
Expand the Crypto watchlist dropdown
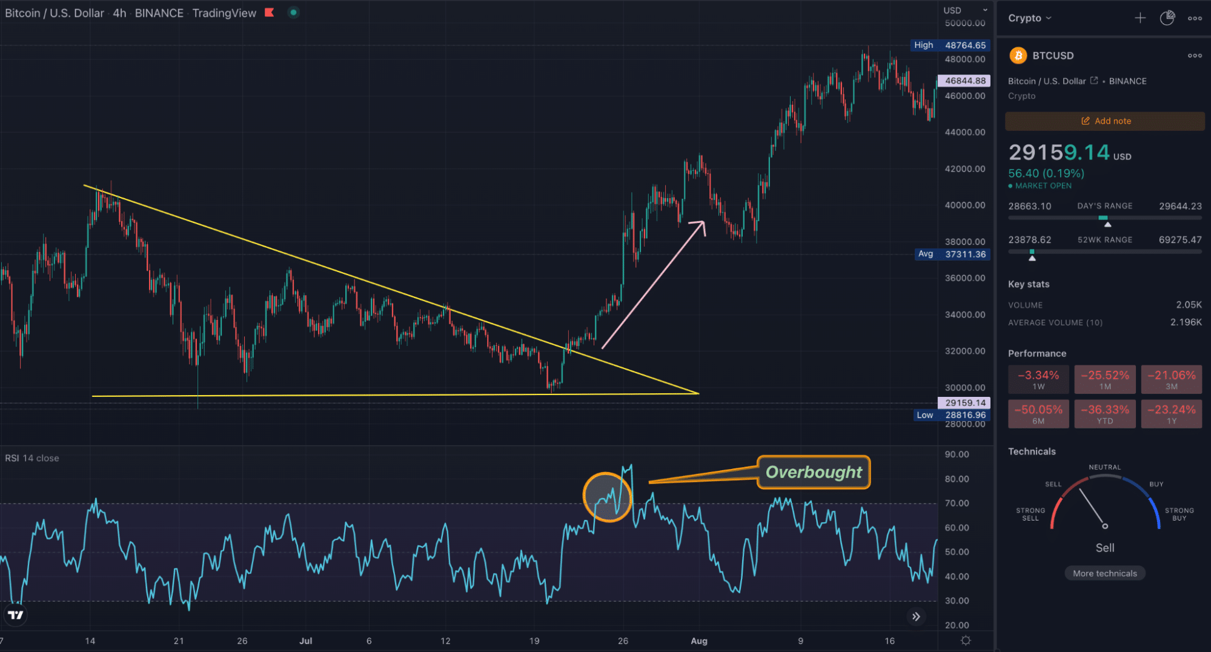[x=1029, y=18]
